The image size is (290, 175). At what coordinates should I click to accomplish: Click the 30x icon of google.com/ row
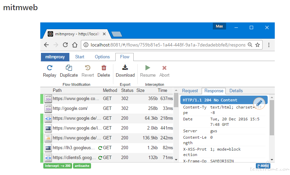pos(48,109)
